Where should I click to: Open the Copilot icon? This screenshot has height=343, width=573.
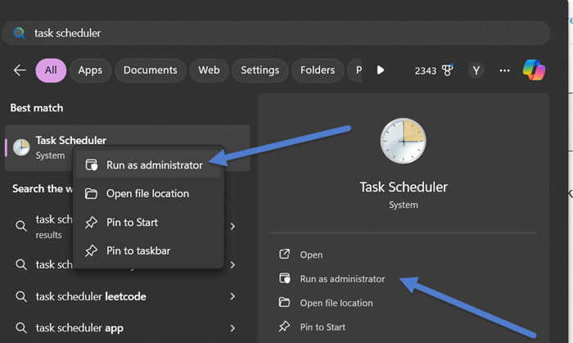pyautogui.click(x=534, y=70)
